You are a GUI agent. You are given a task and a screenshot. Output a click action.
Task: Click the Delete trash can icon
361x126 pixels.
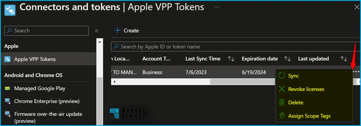point(282,102)
